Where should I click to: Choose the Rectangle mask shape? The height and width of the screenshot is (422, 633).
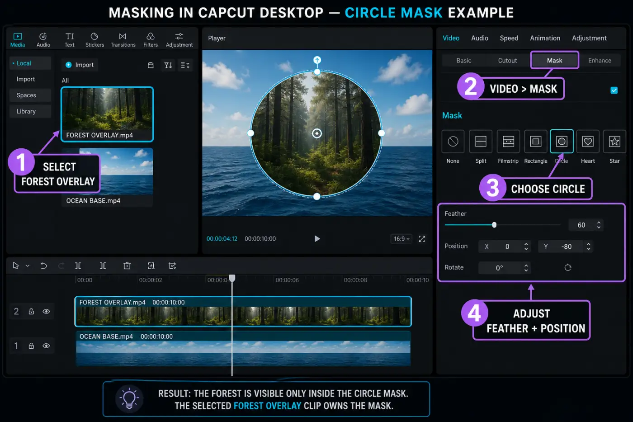pos(536,142)
